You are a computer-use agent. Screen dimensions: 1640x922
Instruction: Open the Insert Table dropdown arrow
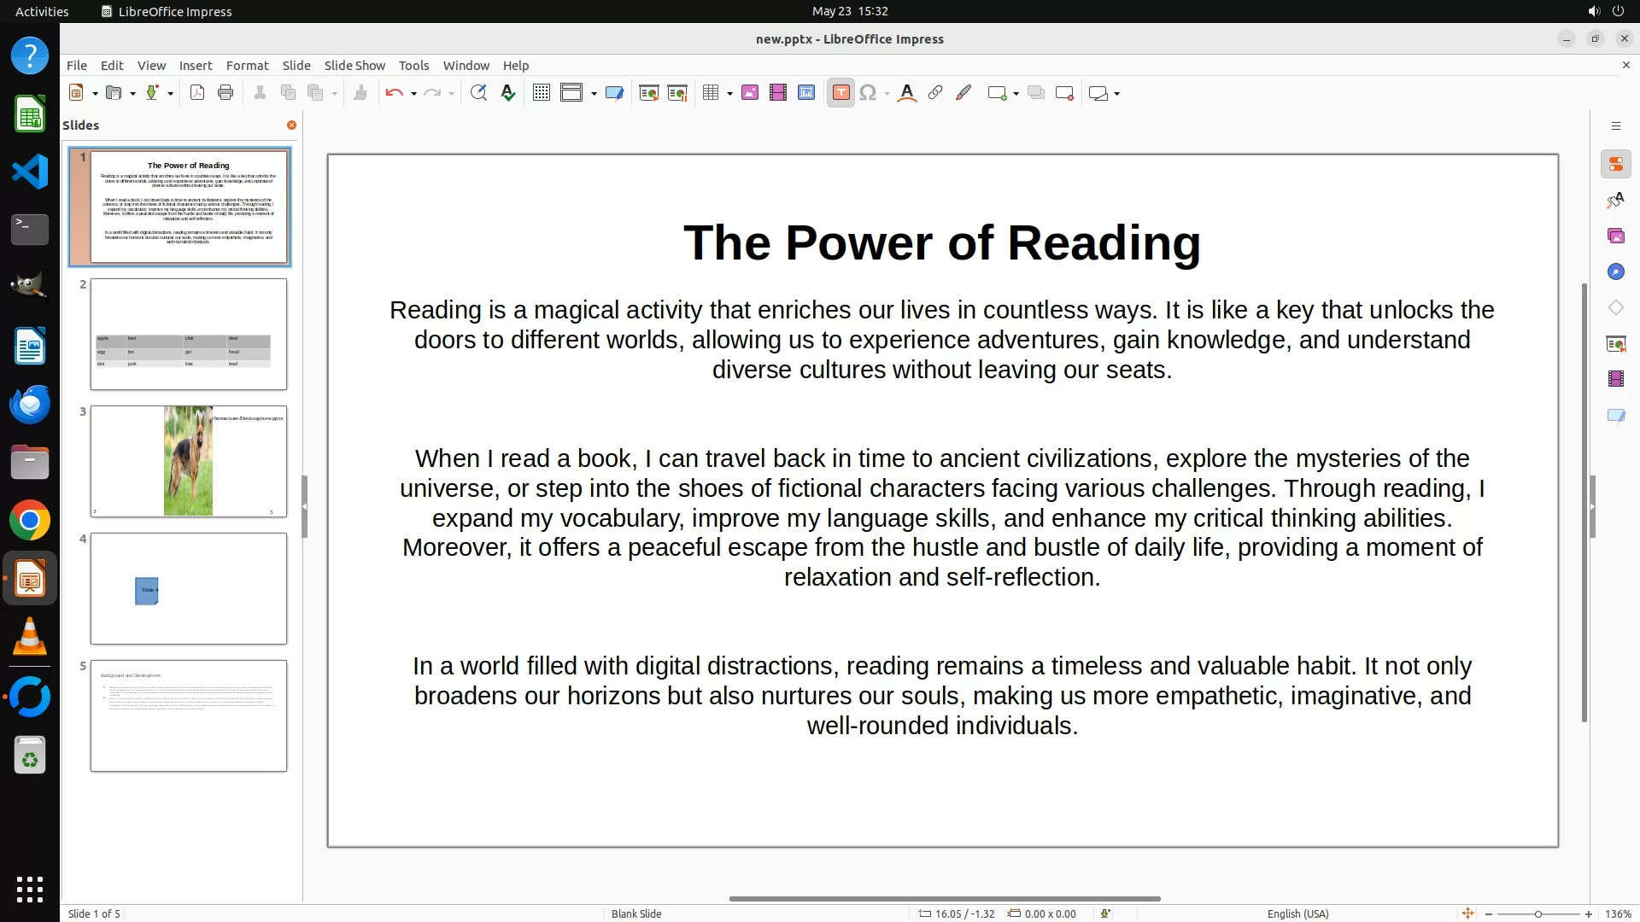coord(729,93)
